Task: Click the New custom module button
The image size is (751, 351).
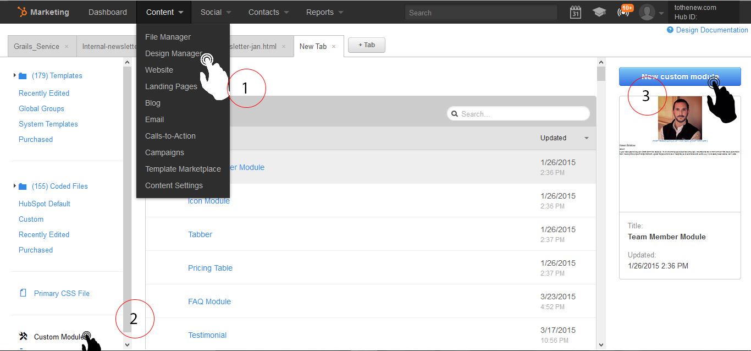Action: point(680,76)
